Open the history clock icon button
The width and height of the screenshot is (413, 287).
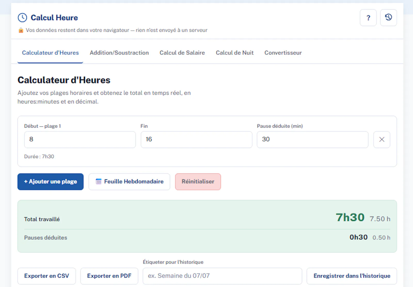tap(388, 18)
